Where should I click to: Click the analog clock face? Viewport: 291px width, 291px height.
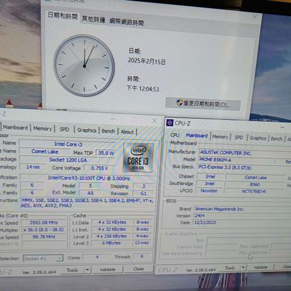[84, 66]
